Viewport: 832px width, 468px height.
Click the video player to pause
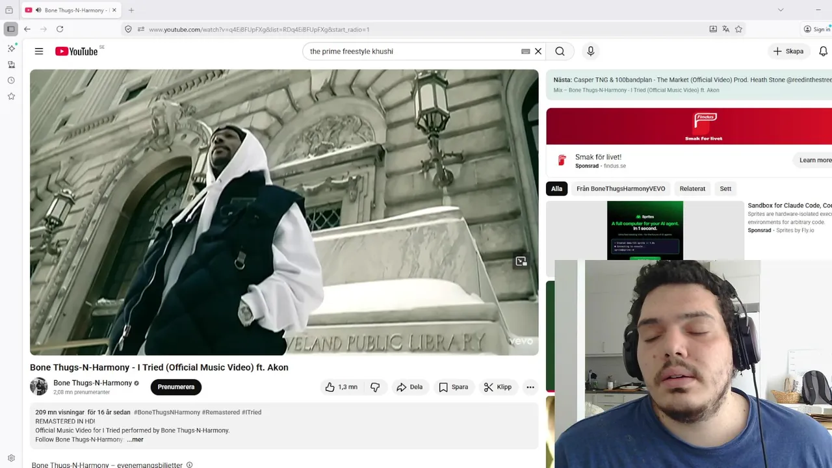point(284,213)
